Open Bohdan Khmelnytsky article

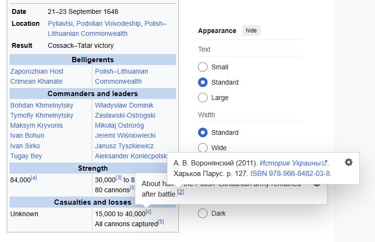(x=42, y=105)
